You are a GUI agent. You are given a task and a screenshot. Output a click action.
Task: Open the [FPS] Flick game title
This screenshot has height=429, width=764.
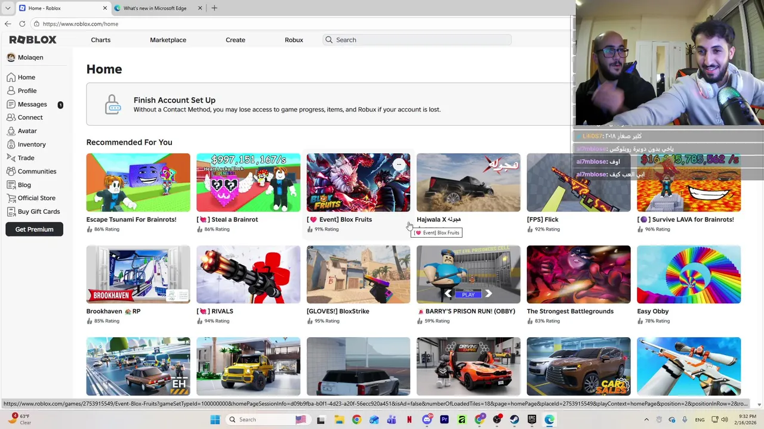pos(543,219)
